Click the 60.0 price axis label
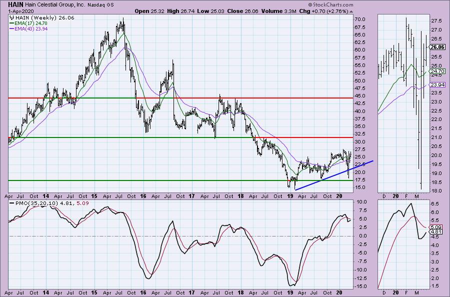Image resolution: width=450 pixels, height=297 pixels. click(359, 50)
